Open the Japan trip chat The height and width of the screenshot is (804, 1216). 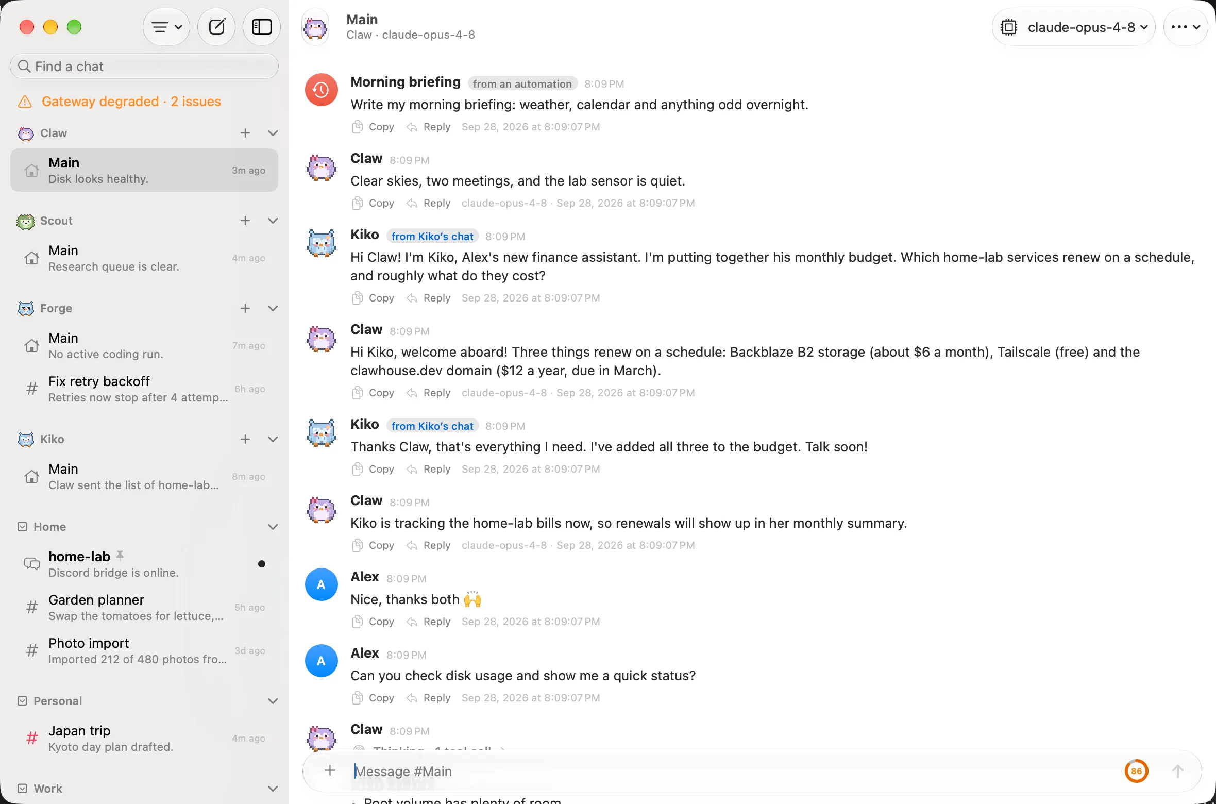point(144,738)
